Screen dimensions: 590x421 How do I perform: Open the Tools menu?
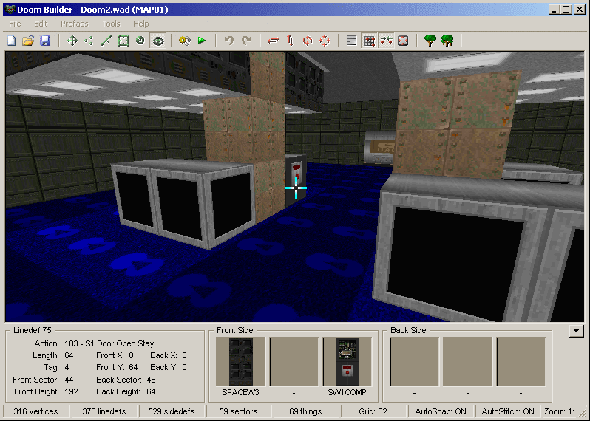[111, 24]
